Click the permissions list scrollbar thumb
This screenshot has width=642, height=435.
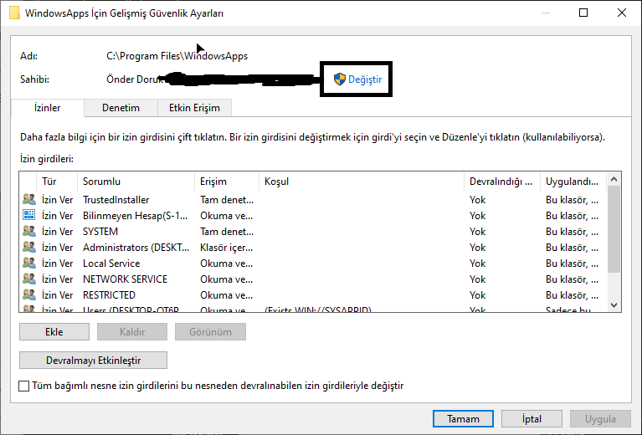point(614,229)
